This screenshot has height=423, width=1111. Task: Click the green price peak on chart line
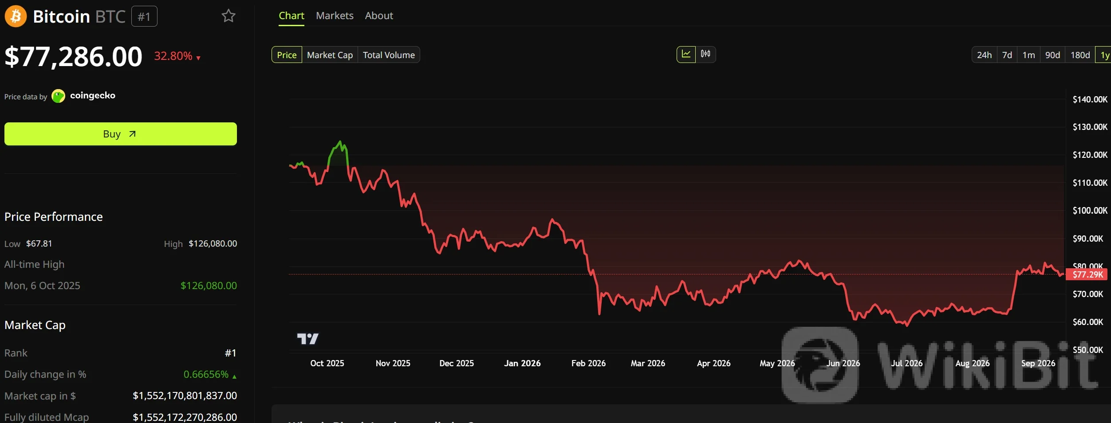point(340,143)
